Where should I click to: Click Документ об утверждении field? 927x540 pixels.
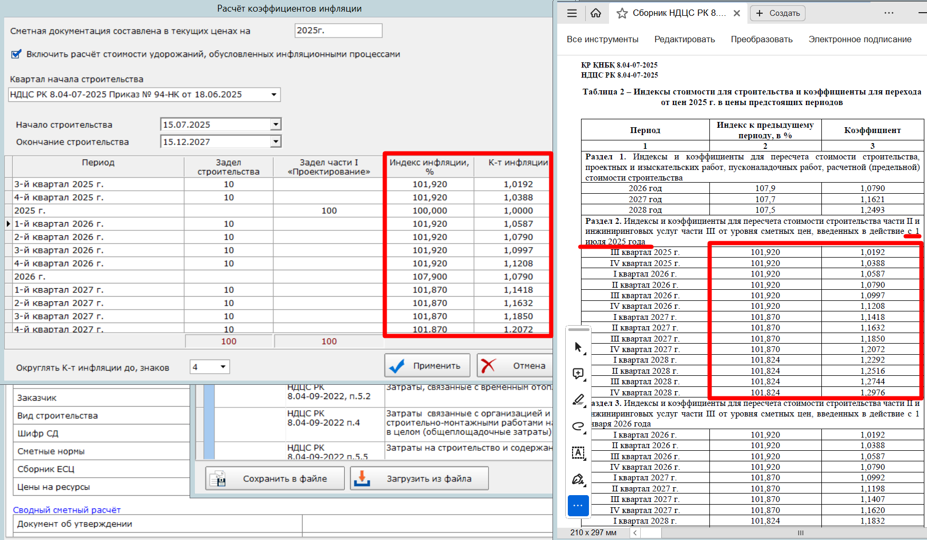[x=157, y=524]
